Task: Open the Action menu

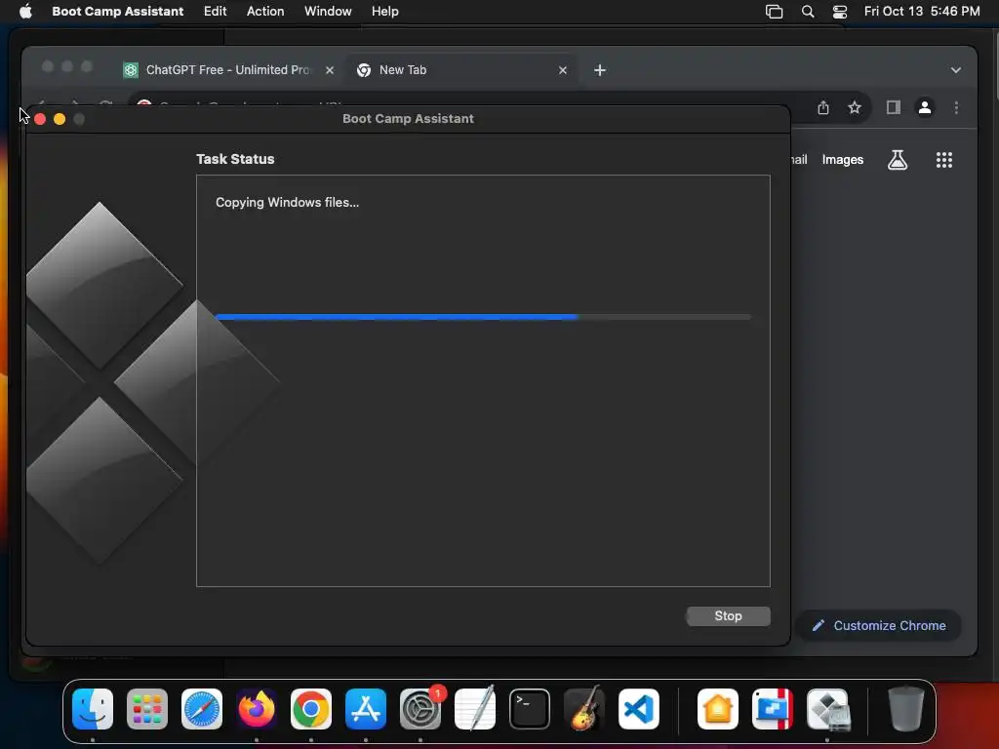Action: point(265,12)
